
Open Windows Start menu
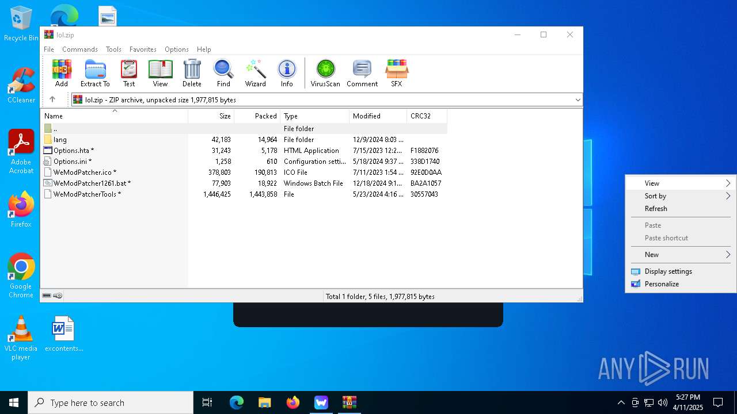(14, 402)
